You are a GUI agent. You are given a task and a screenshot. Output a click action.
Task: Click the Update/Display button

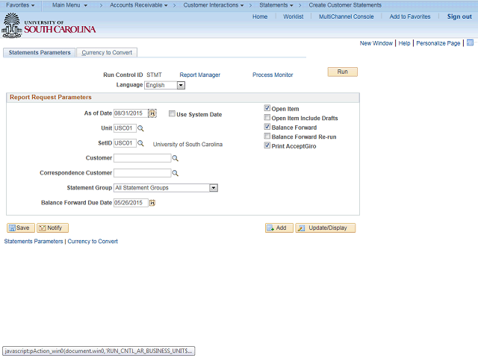pyautogui.click(x=326, y=228)
